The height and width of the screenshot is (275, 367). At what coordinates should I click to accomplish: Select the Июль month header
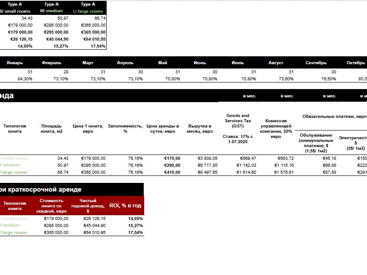[x=238, y=63]
